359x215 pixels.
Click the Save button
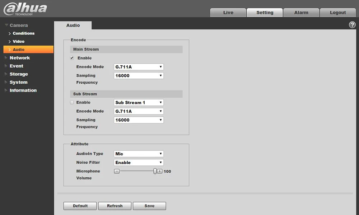click(x=149, y=206)
